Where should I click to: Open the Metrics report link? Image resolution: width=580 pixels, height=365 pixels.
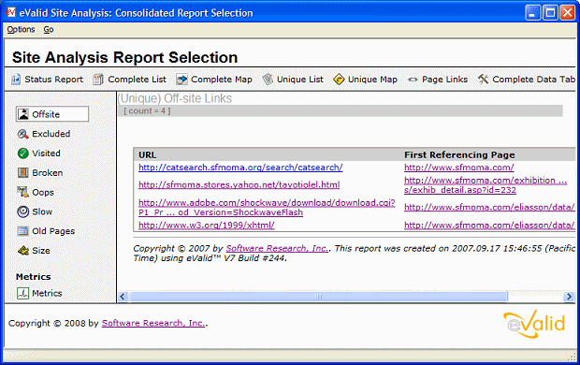[x=47, y=293]
